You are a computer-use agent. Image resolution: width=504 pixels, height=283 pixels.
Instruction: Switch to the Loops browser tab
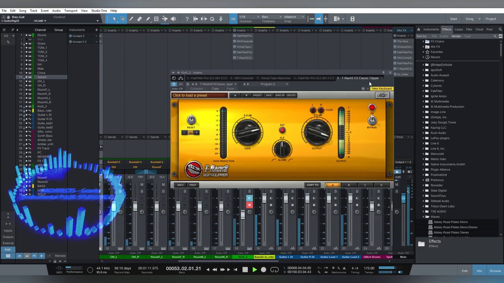click(x=459, y=29)
